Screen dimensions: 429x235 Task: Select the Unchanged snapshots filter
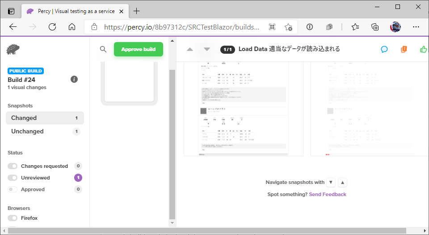point(45,131)
